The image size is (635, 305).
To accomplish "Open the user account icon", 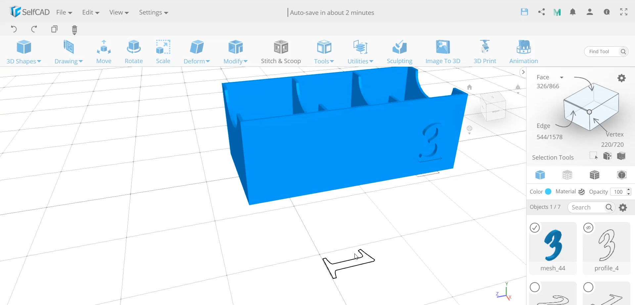I will (590, 12).
